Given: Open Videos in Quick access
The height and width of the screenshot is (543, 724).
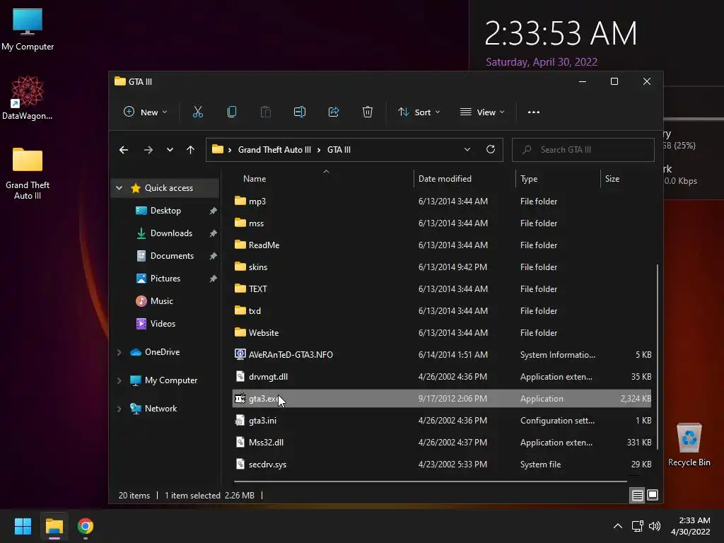Looking at the screenshot, I should 163,324.
